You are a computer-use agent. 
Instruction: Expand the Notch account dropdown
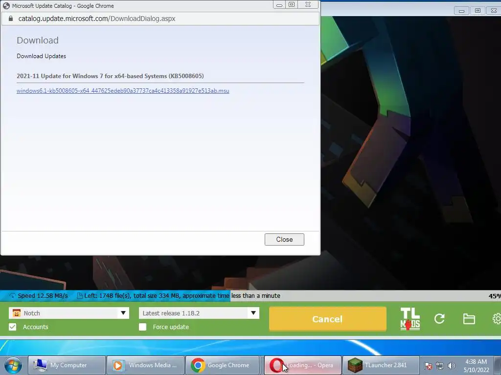(x=123, y=313)
